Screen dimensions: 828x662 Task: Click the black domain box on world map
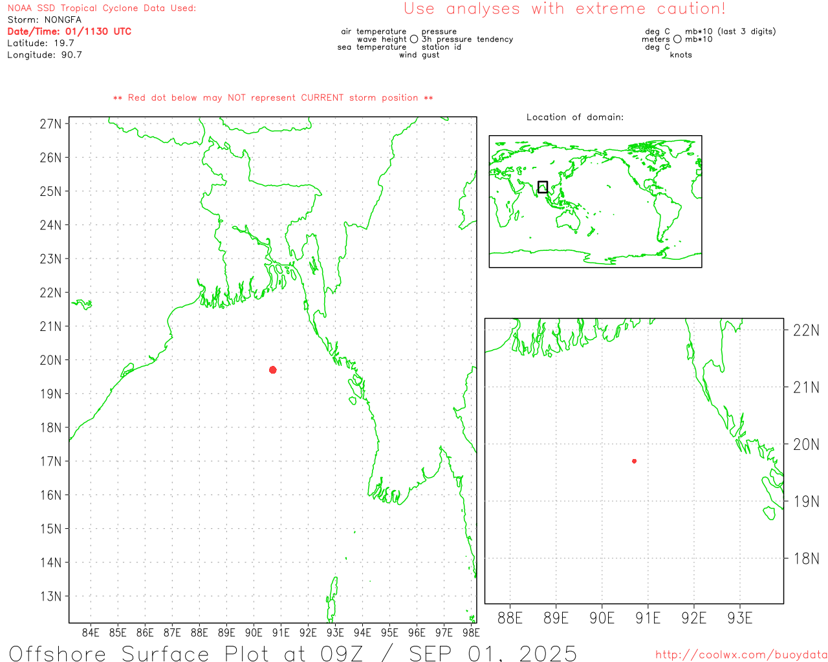click(543, 187)
